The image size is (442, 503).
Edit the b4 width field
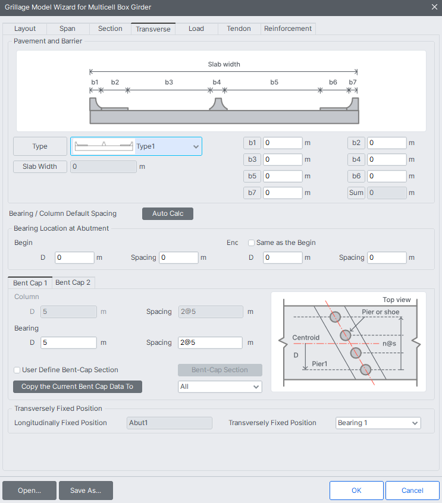(387, 159)
